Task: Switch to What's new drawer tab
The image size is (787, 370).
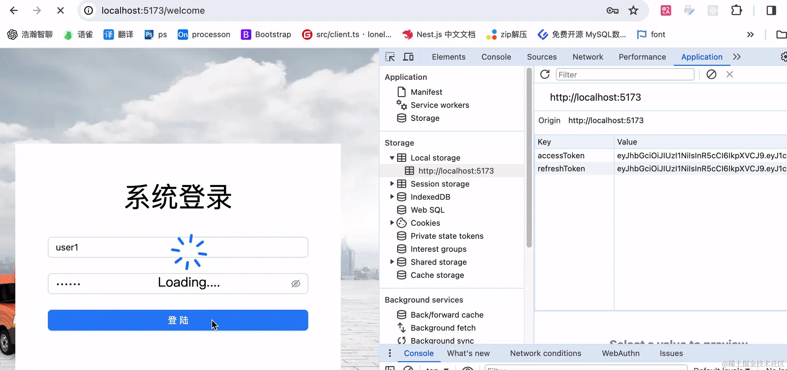Action: [468, 353]
